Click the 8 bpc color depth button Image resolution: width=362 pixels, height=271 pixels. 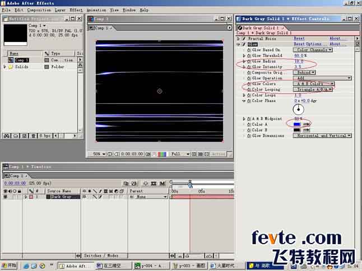[x=45, y=136]
